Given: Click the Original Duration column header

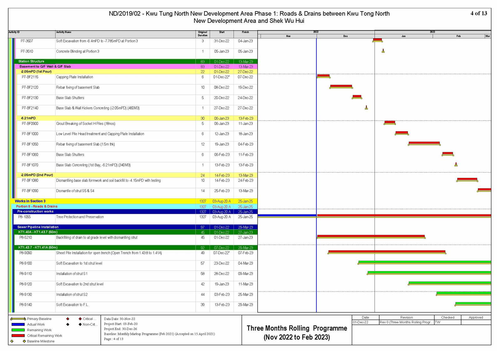Looking at the screenshot, I should point(202,34).
